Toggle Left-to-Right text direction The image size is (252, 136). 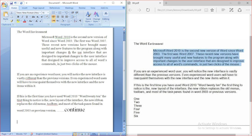[x=53, y=21]
